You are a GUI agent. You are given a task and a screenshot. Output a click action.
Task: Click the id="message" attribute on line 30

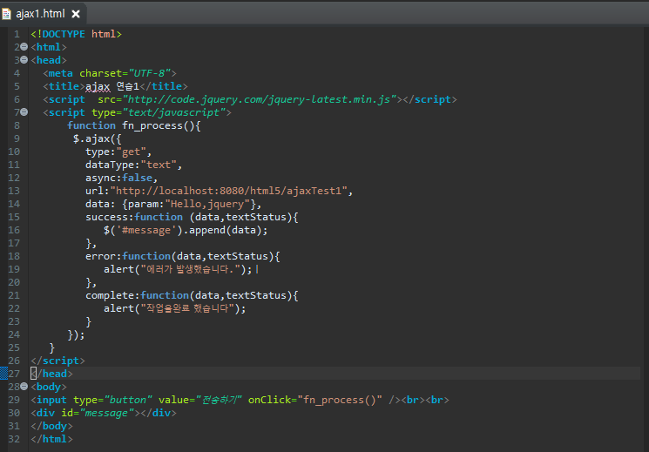pyautogui.click(x=98, y=413)
